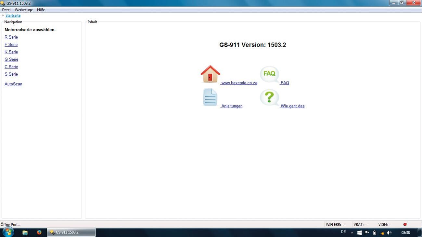
Task: Open the Datei menu
Action: (x=6, y=10)
